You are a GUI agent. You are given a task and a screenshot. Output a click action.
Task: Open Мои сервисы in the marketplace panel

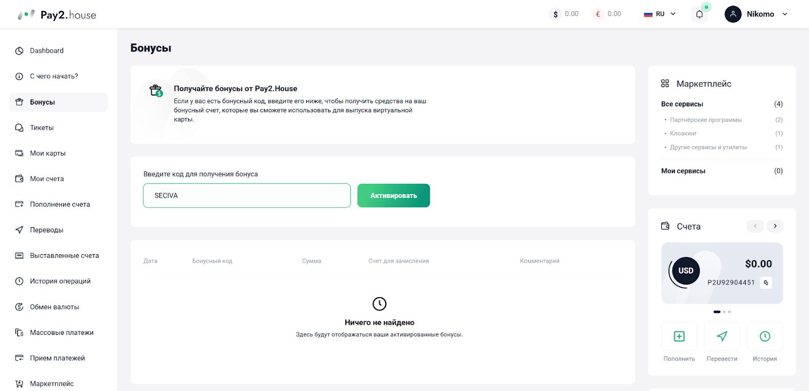click(683, 171)
